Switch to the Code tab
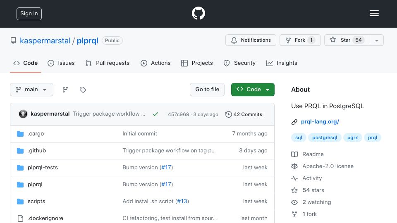The image size is (397, 223). pos(25,63)
